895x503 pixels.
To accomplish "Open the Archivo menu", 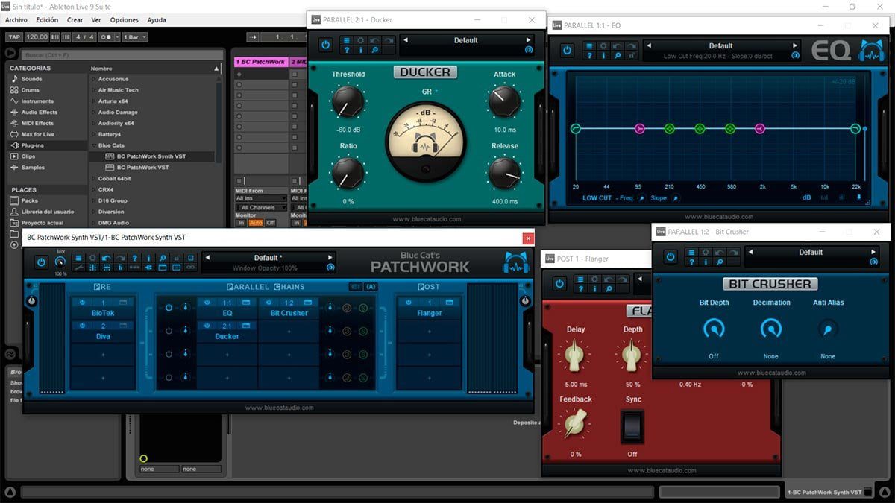I will (16, 20).
